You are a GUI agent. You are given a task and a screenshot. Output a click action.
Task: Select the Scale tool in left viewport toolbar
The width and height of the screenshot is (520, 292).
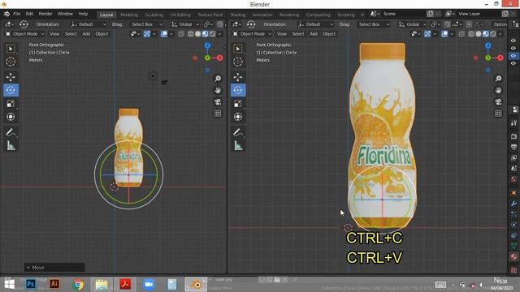pos(11,104)
